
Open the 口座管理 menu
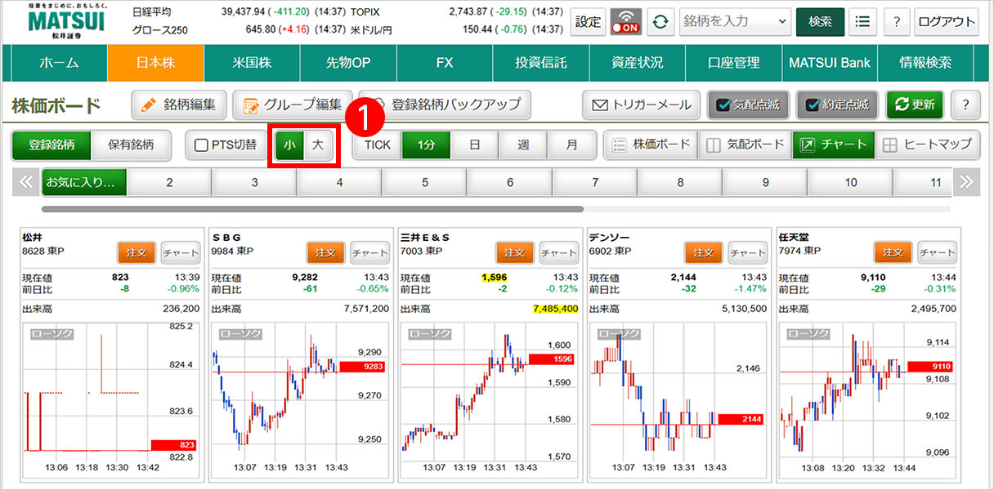[734, 63]
